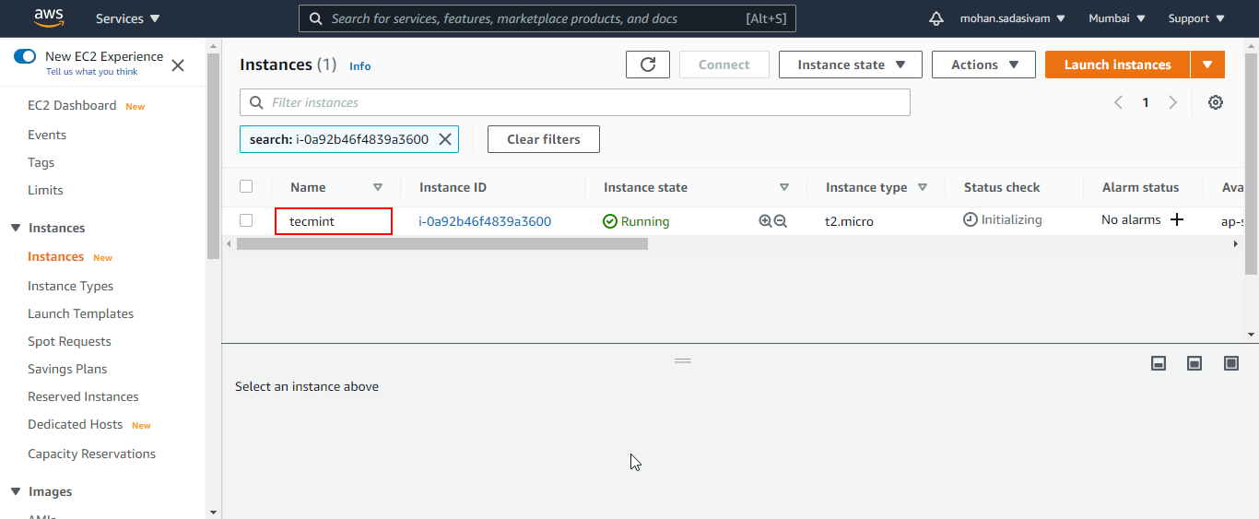The width and height of the screenshot is (1259, 519).
Task: Open Events in sidebar
Action: (47, 135)
